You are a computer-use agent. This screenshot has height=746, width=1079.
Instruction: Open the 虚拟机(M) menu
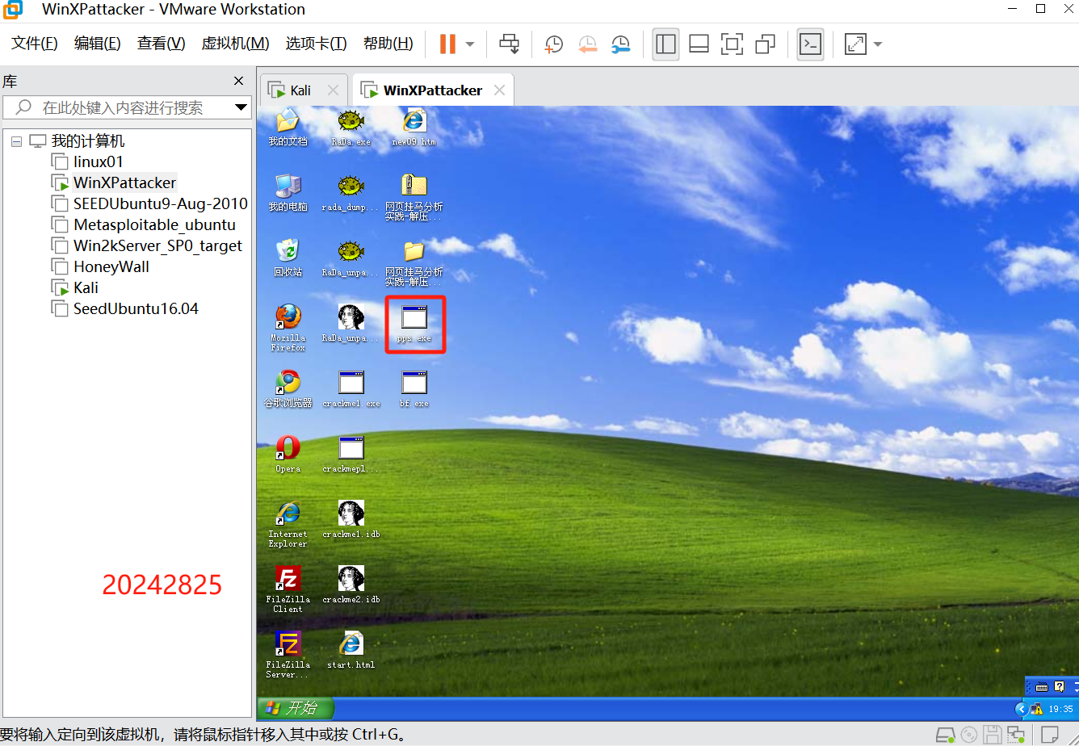pos(235,44)
